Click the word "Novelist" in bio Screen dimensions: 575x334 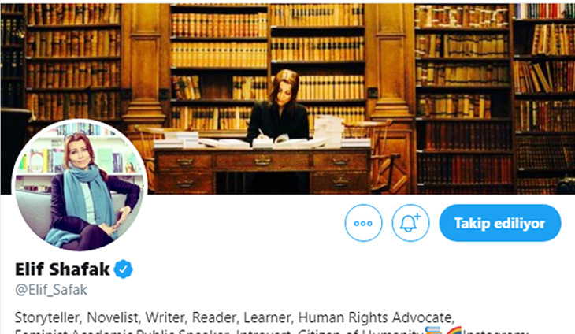click(113, 317)
